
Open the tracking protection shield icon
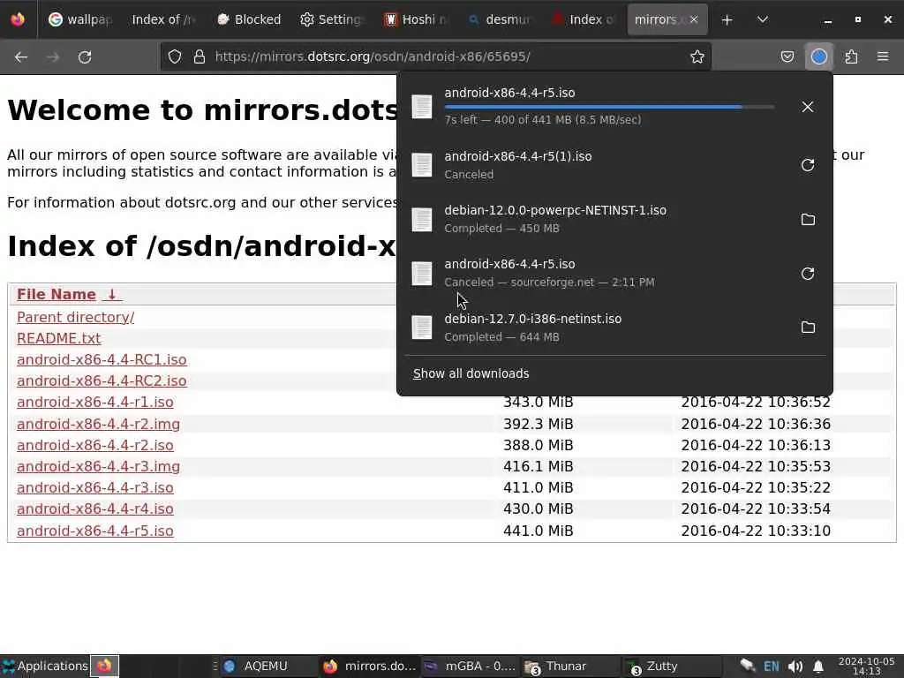[175, 56]
